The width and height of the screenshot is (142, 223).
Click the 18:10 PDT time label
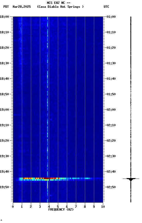pyautogui.click(x=4, y=32)
